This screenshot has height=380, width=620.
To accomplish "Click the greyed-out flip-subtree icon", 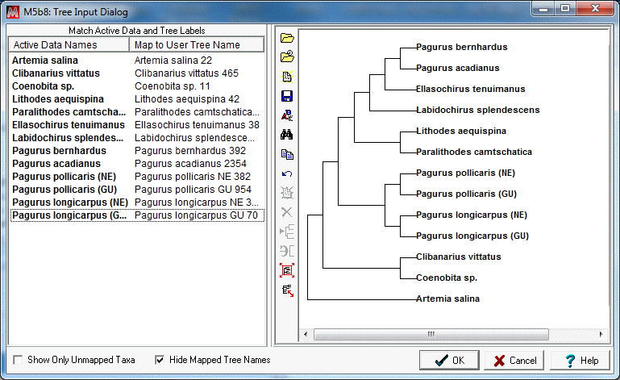I will (x=287, y=251).
